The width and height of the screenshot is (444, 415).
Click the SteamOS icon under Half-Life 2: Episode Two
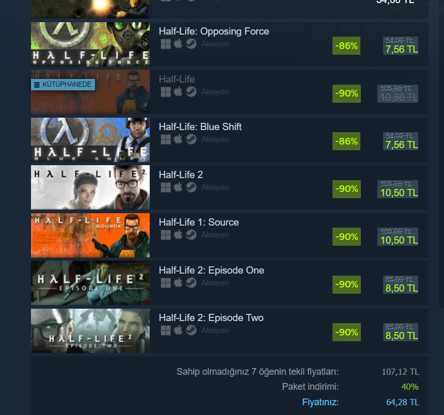191,330
